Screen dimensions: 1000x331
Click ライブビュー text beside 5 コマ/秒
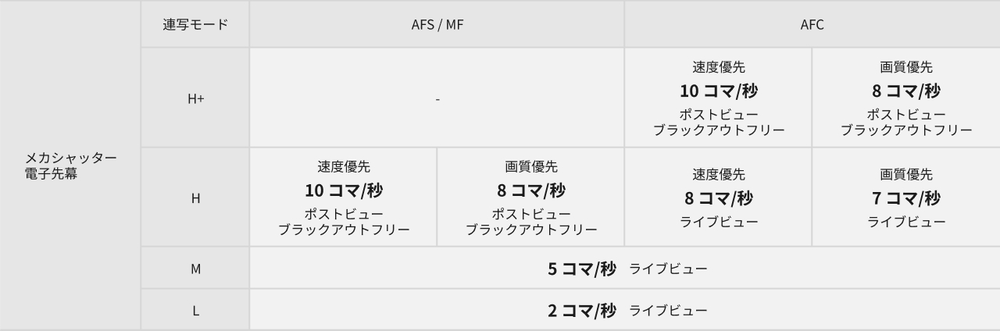(x=668, y=269)
